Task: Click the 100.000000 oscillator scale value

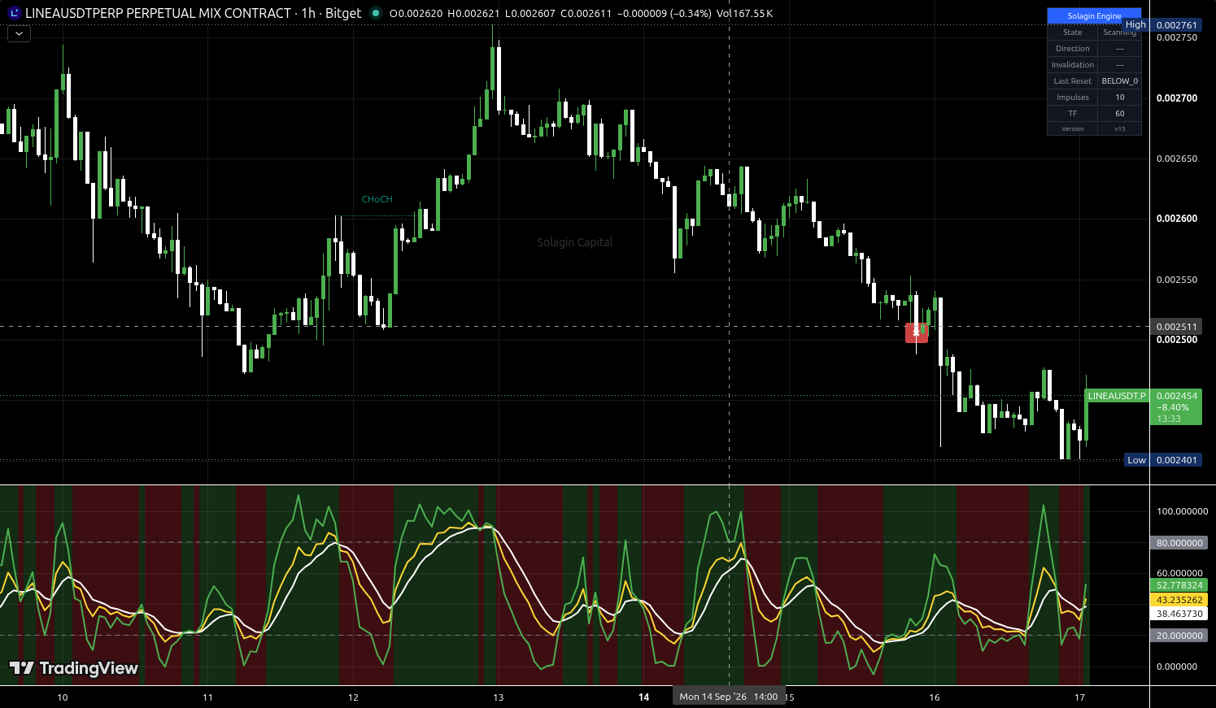Action: 1183,511
